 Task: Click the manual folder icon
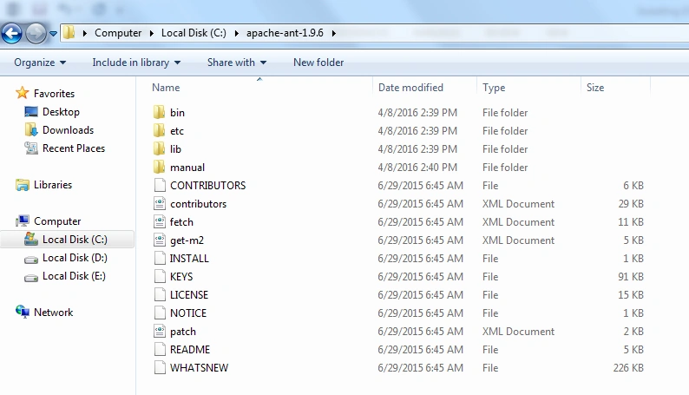coord(159,167)
